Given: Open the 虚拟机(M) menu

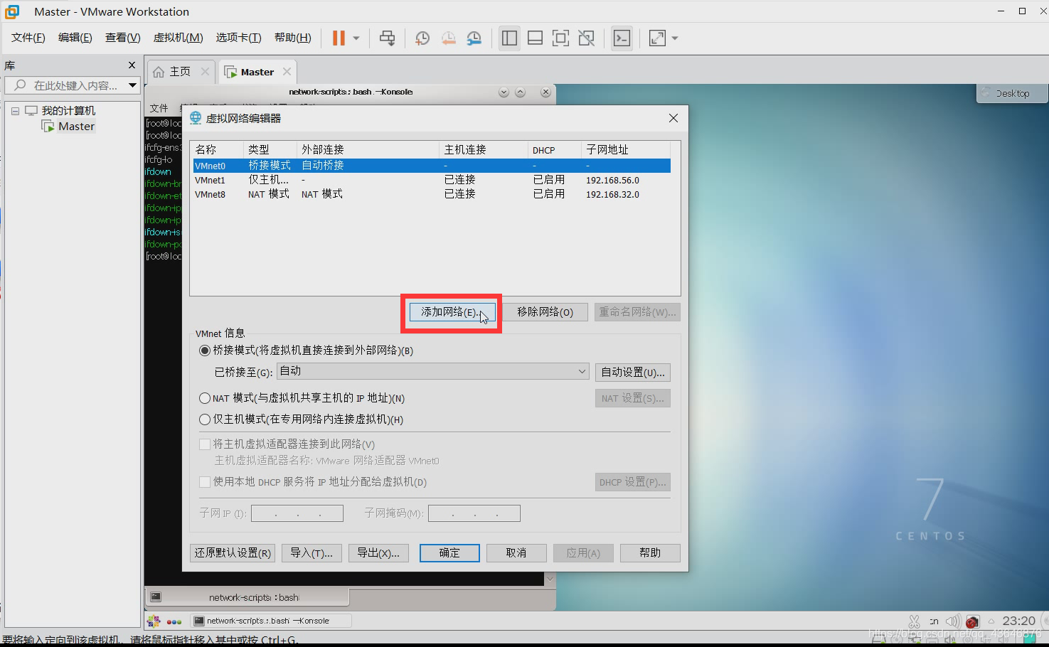Looking at the screenshot, I should (x=179, y=38).
